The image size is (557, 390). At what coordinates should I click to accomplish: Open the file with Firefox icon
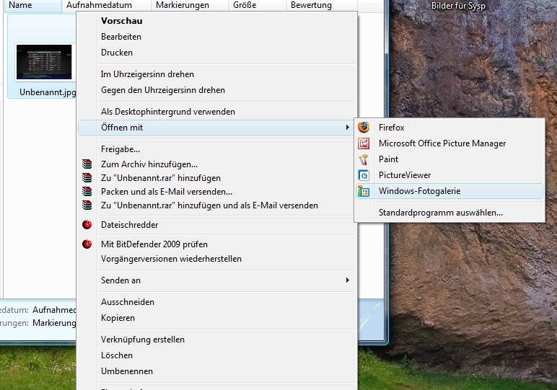coord(364,127)
